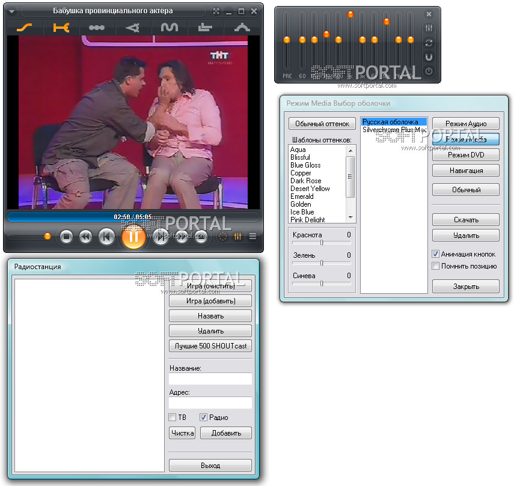Seek within the blue timeline progress bar
This screenshot has width=514, height=486.
click(x=133, y=217)
